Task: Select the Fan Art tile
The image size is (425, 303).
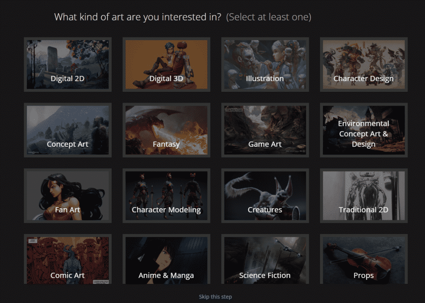Action: 68,196
